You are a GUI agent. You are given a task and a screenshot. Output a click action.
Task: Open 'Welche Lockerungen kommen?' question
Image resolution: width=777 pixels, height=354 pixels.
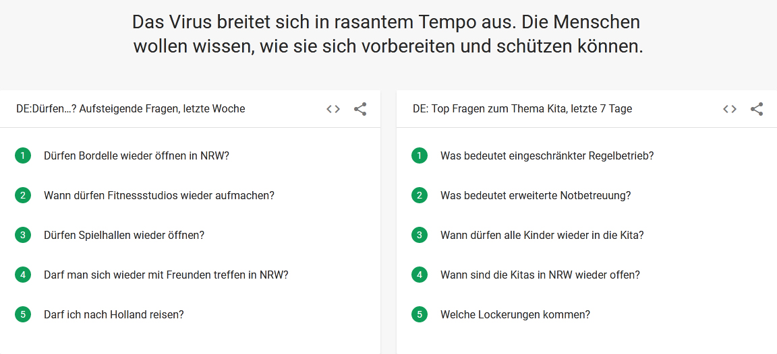[515, 314]
